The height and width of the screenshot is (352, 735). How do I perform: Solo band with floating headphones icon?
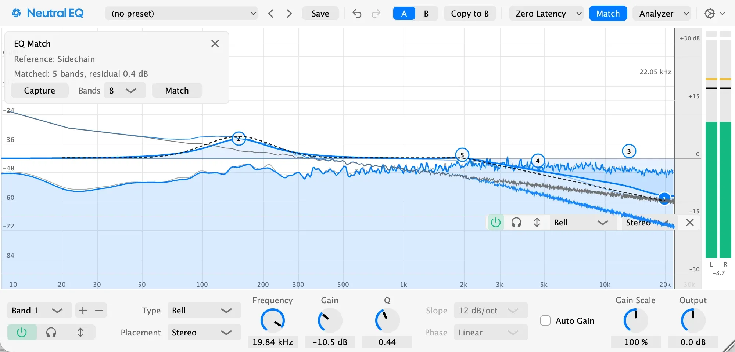(x=516, y=223)
